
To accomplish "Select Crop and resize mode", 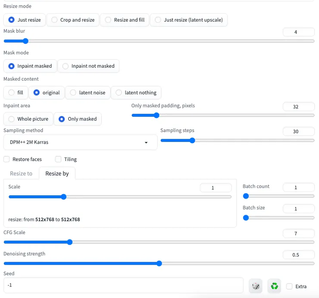I will pyautogui.click(x=73, y=20).
